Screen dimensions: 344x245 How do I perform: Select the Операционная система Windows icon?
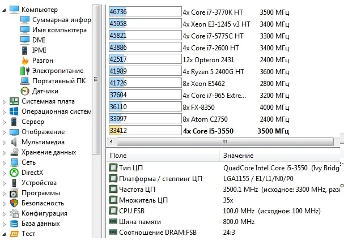[14, 111]
